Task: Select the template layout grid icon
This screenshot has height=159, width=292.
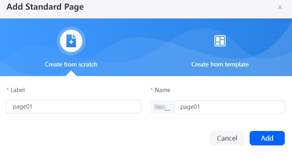Action: (x=220, y=41)
